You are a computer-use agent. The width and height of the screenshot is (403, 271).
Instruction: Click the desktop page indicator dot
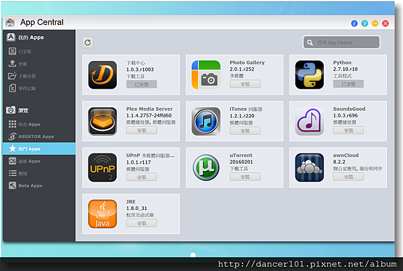click(193, 255)
